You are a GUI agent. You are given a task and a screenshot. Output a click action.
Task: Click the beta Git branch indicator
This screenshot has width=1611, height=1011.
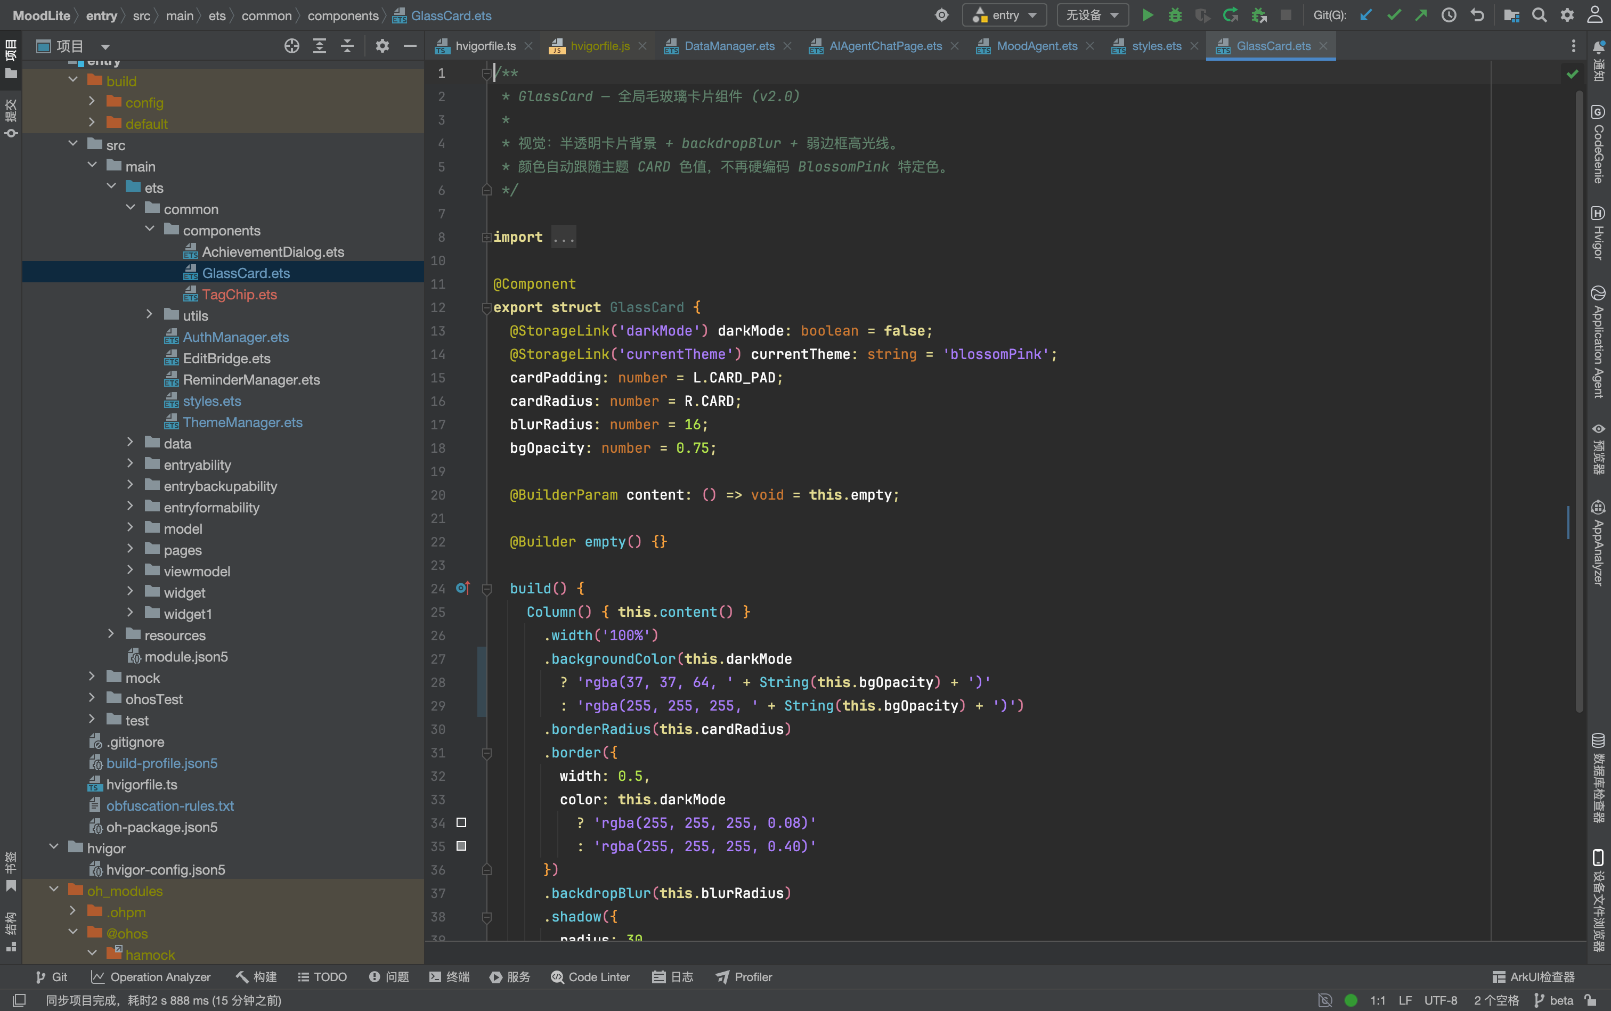tap(1553, 1000)
